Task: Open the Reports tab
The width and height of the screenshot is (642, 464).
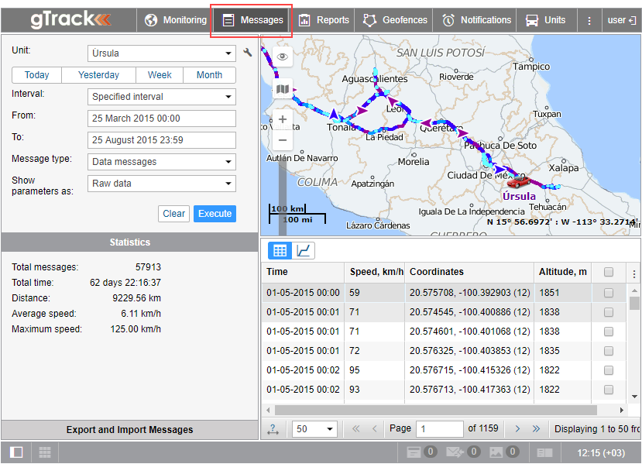Action: [324, 20]
